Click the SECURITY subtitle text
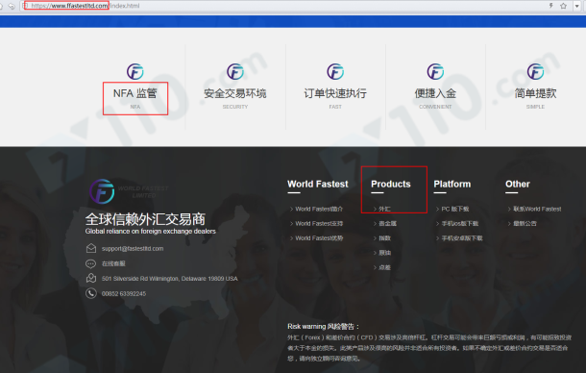This screenshot has width=586, height=373. click(x=235, y=107)
